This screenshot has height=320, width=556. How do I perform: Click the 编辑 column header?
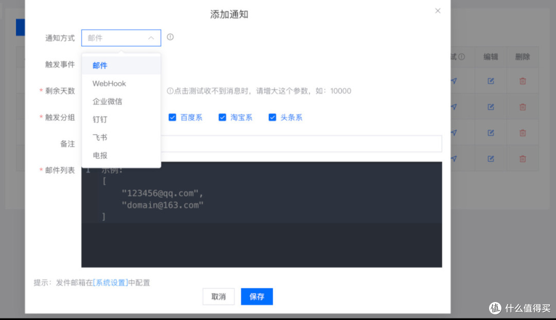coord(491,57)
